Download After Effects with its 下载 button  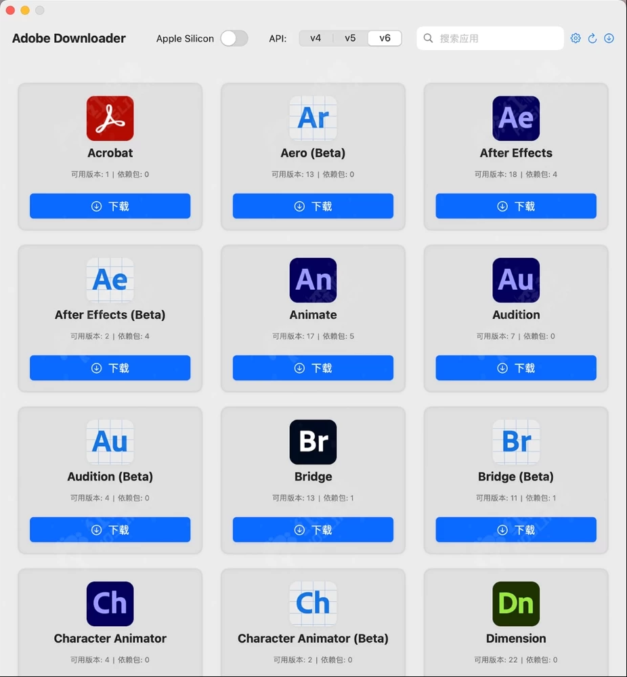pyautogui.click(x=516, y=206)
